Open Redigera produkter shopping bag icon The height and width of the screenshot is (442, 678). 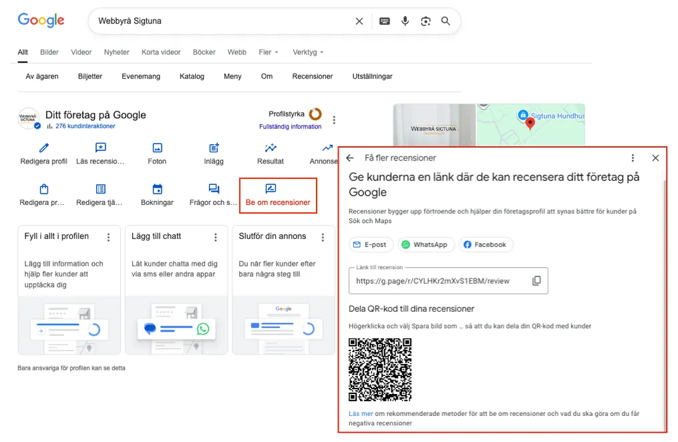[x=43, y=189]
